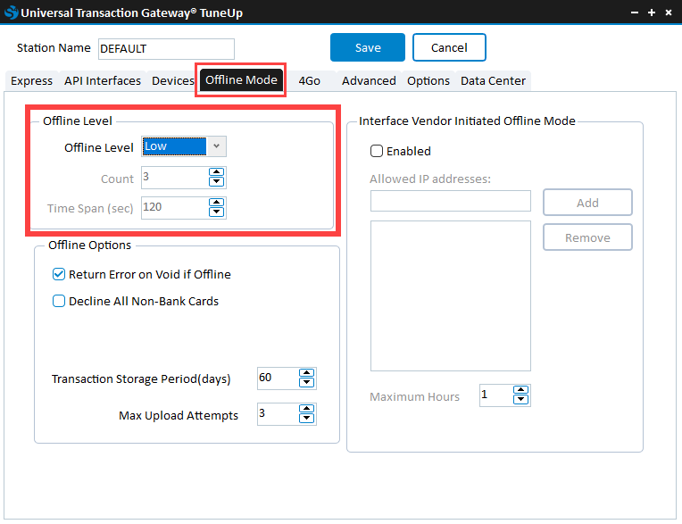Open the 4Go tab
This screenshot has width=682, height=524.
pos(309,81)
